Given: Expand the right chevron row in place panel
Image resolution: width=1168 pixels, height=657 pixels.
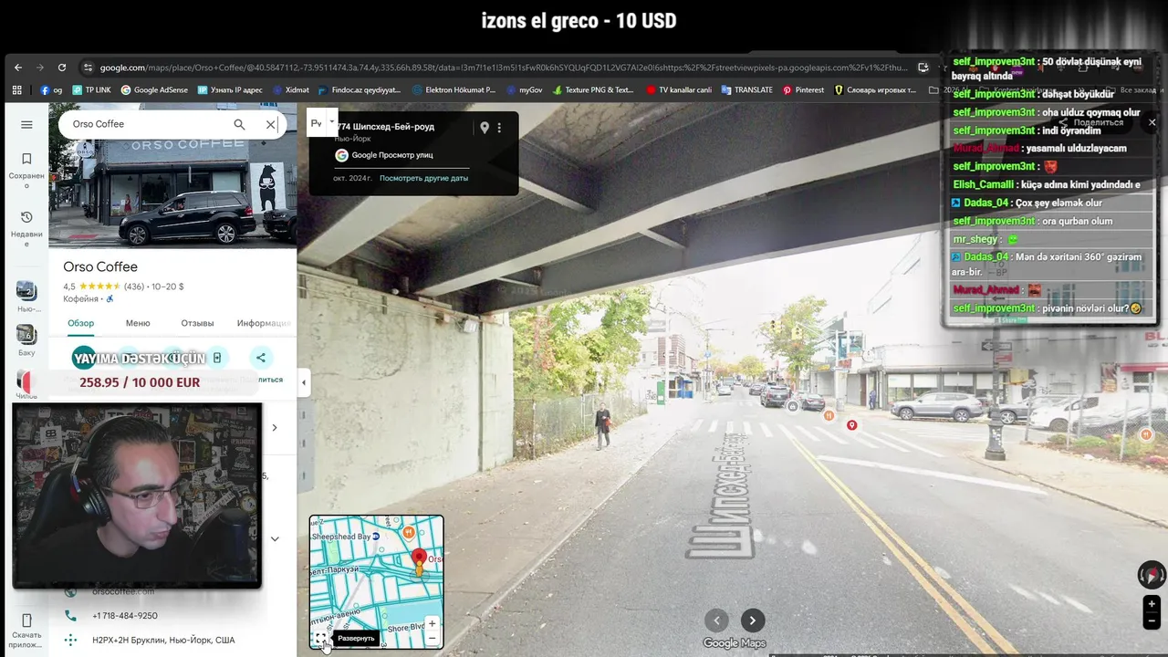Looking at the screenshot, I should [x=275, y=427].
